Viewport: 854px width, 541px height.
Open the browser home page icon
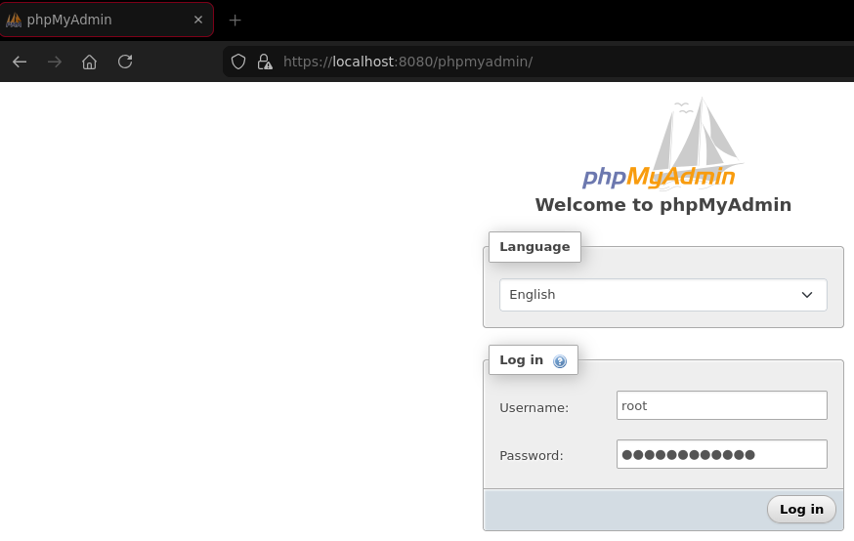[x=89, y=62]
